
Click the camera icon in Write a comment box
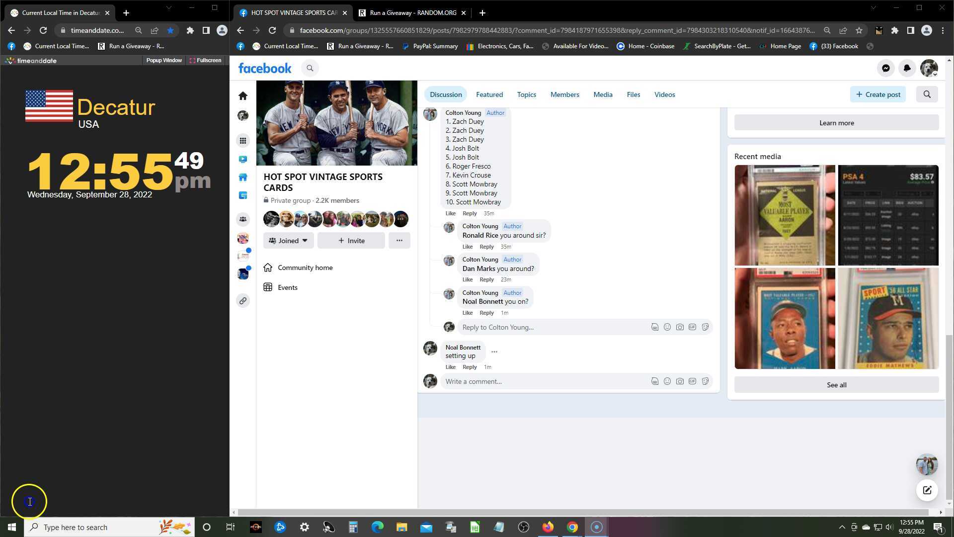(680, 381)
